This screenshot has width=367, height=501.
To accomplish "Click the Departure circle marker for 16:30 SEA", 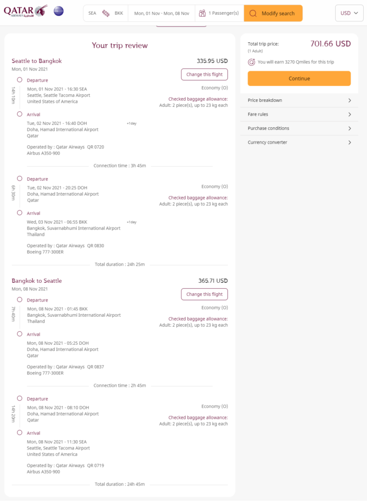I will (20, 80).
